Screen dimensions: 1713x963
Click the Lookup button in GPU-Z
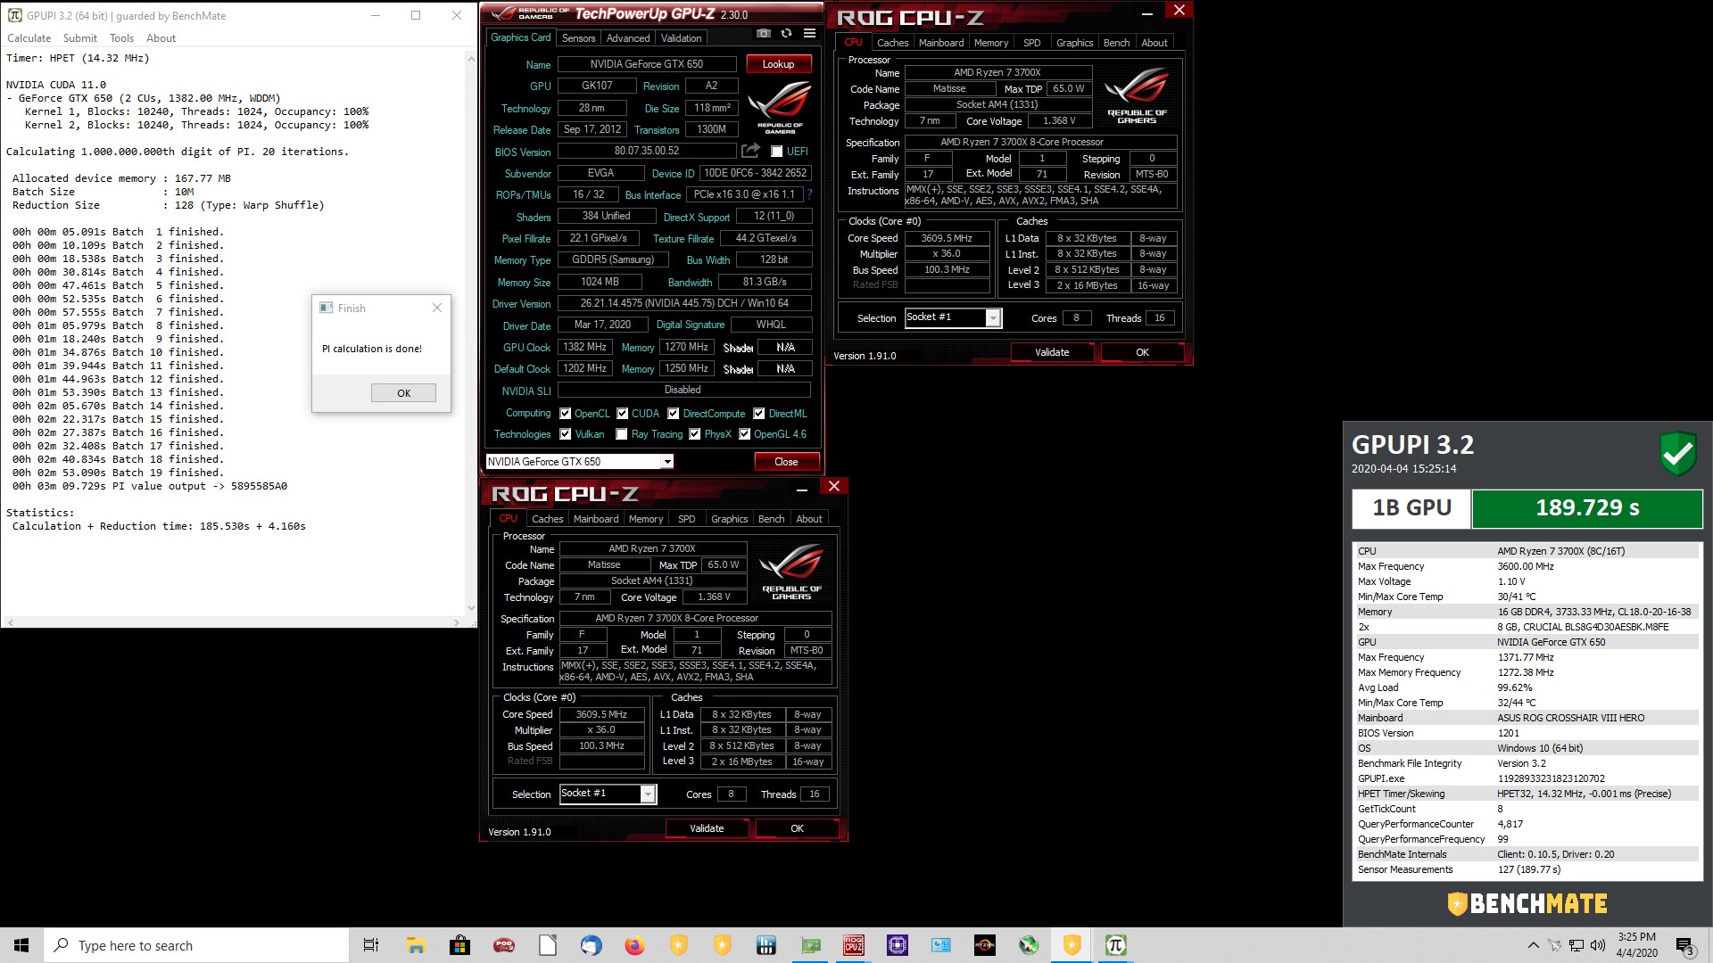click(778, 64)
